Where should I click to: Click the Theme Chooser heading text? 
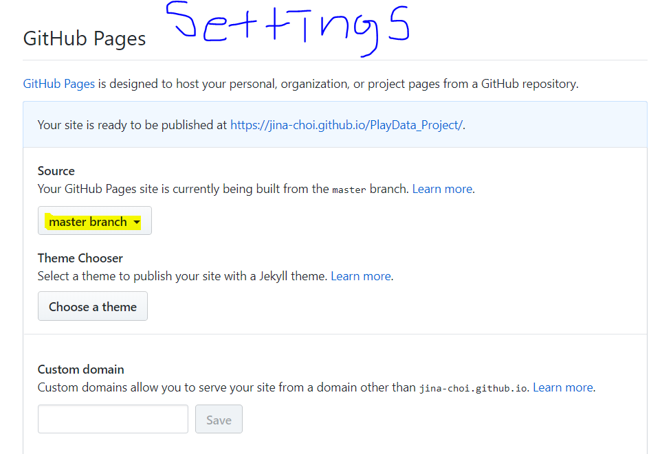(80, 258)
